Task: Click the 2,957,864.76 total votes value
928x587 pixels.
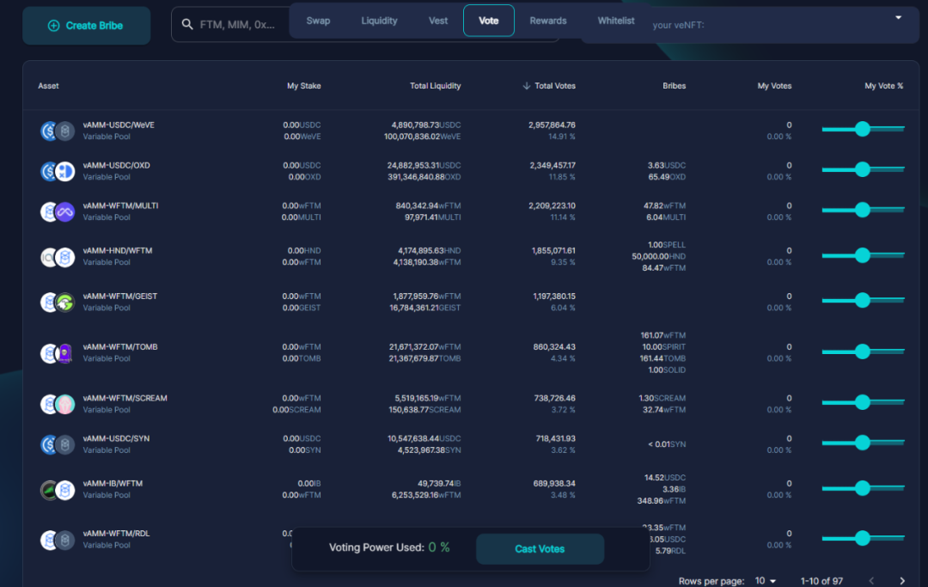Action: coord(552,125)
